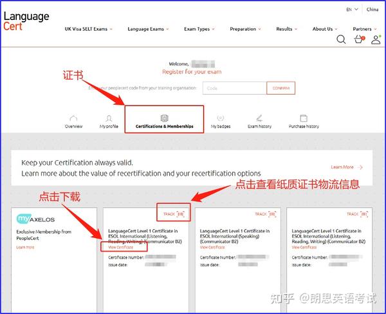386x314 pixels.
Task: Focus the peoplecert Code input field
Action: point(234,88)
